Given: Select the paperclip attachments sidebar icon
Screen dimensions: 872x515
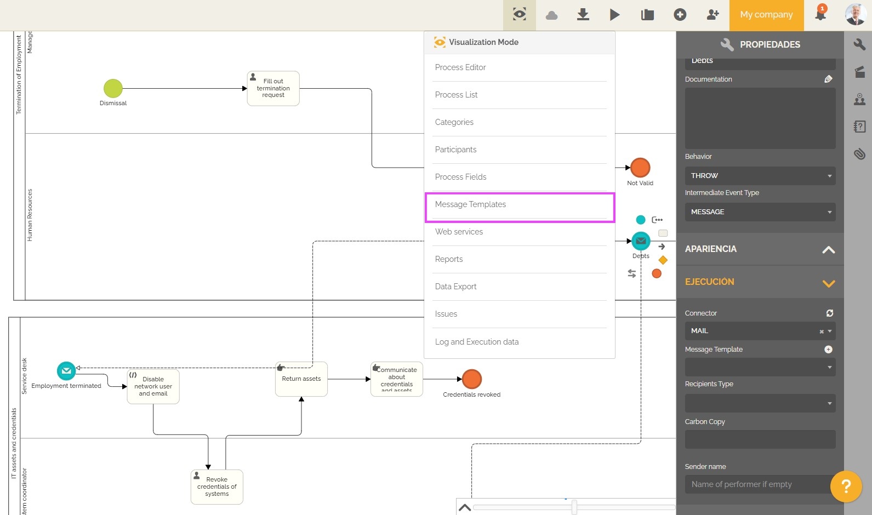Looking at the screenshot, I should (x=859, y=154).
